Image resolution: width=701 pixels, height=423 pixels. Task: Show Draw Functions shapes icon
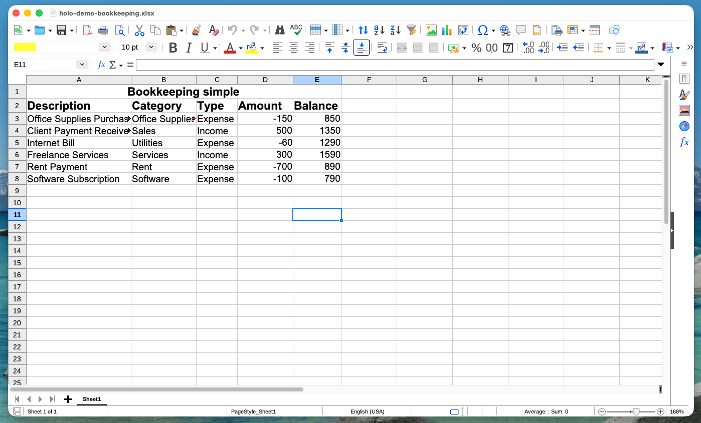point(614,31)
